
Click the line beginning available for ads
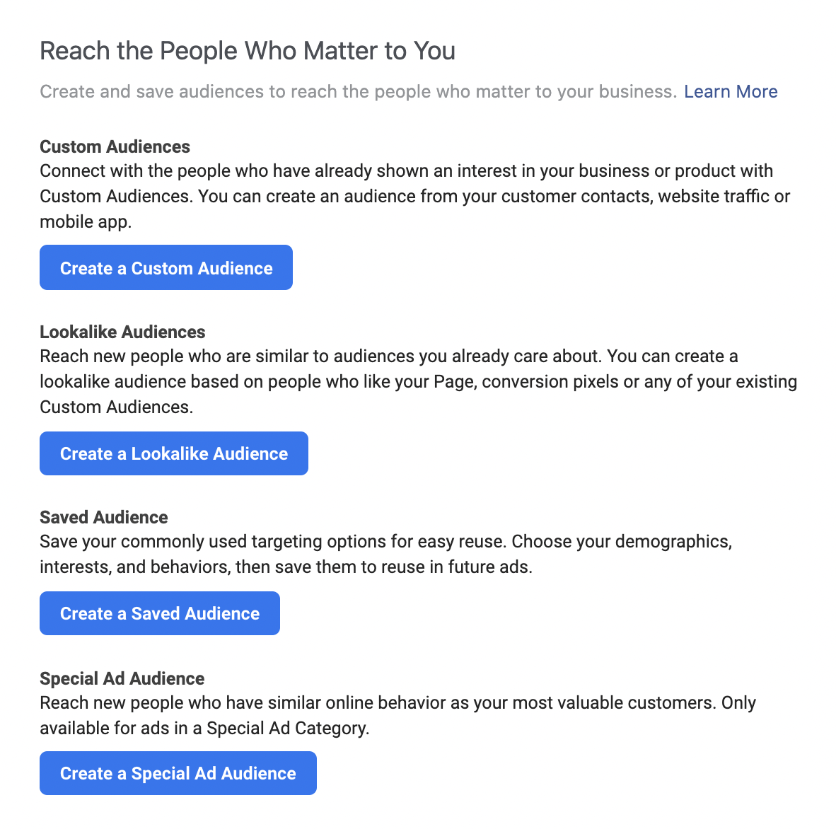click(204, 729)
